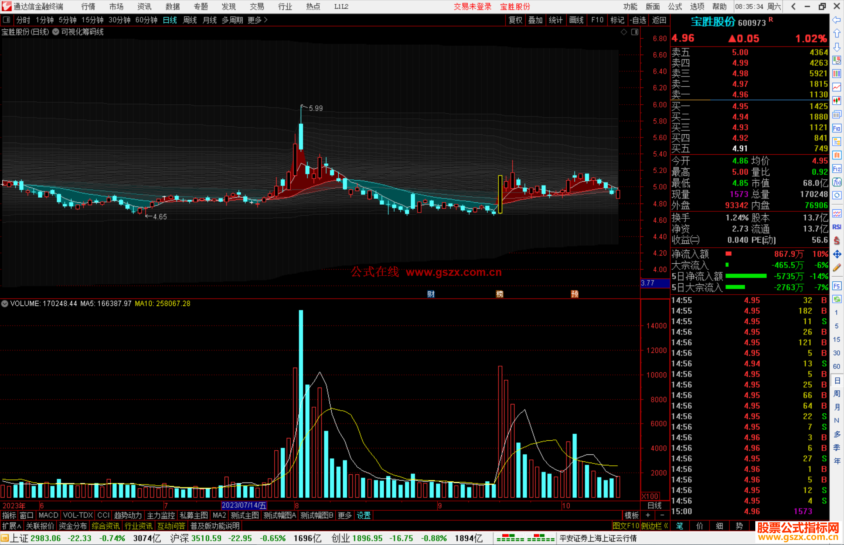Click the RSI indicator sidebar icon
Viewport: 844px width, 545px height.
click(837, 227)
